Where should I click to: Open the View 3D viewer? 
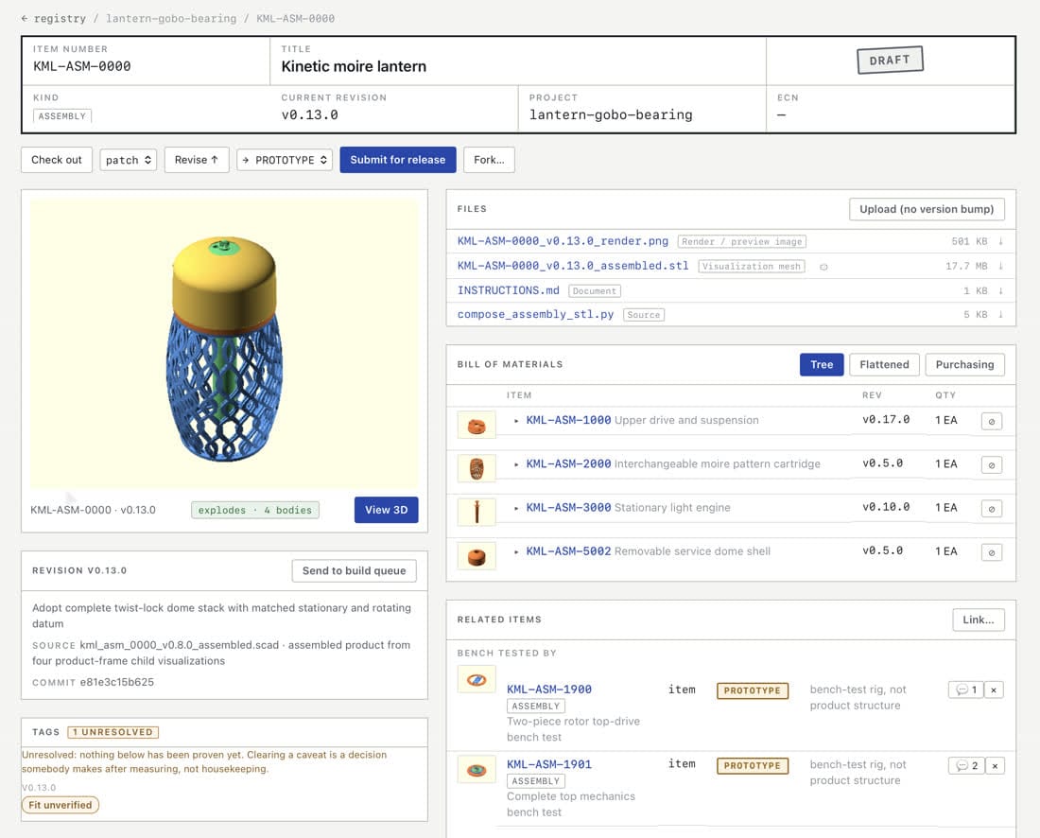click(386, 510)
